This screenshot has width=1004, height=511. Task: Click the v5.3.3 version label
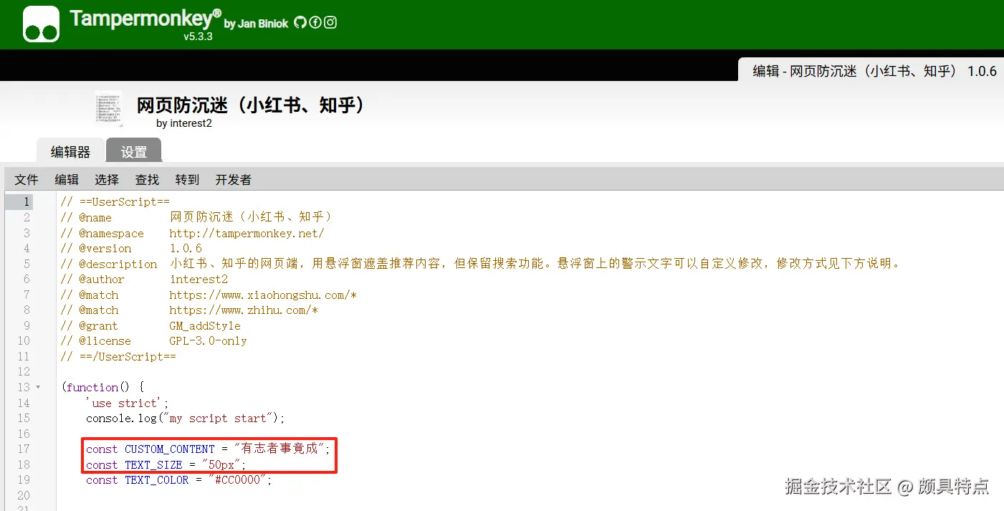[198, 36]
